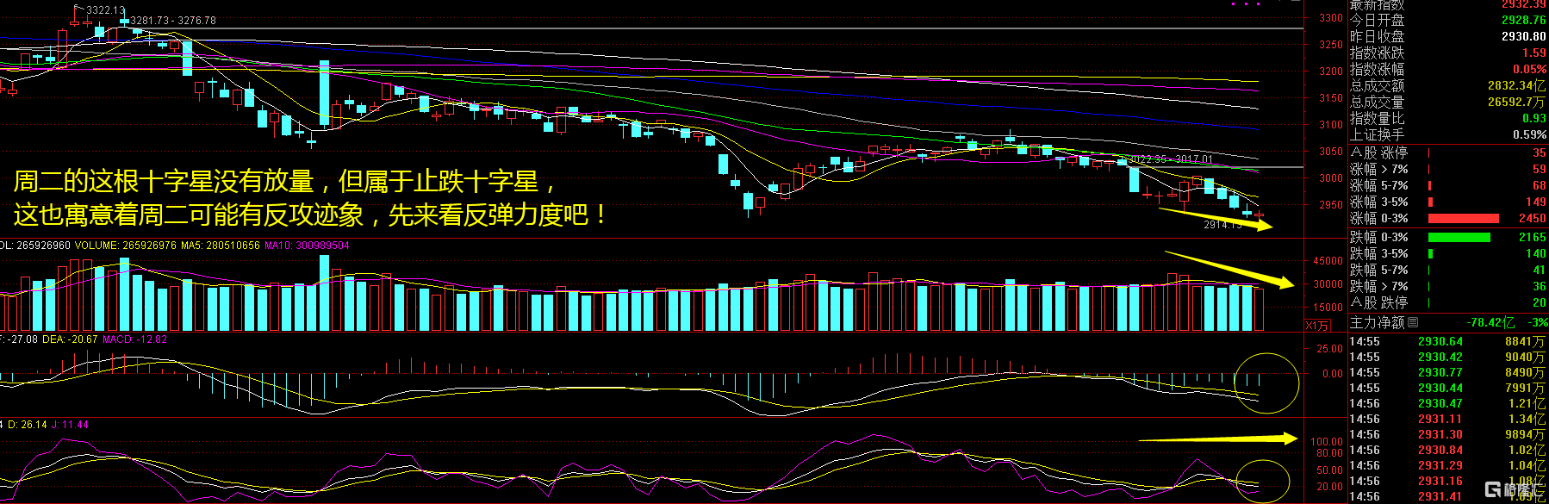Click the 3281.73 - 3276.78 gap label
The width and height of the screenshot is (1549, 504).
(x=173, y=20)
